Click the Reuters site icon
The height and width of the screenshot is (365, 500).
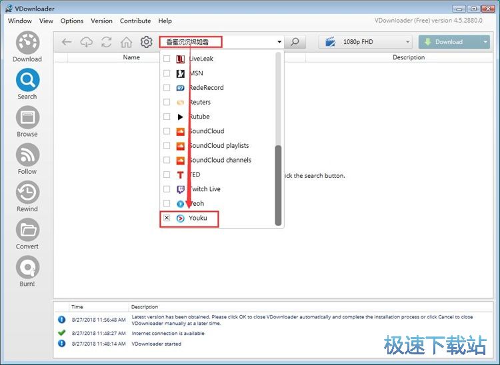click(x=181, y=103)
